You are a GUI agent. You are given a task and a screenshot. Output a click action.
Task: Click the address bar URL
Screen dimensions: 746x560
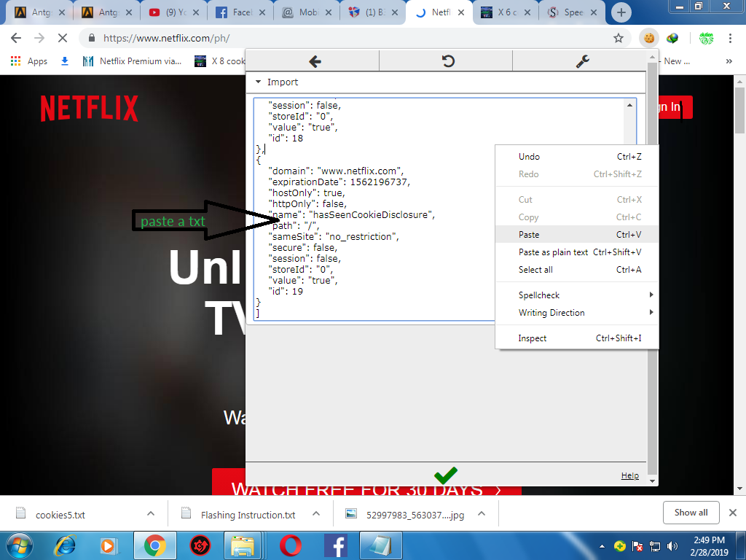pos(167,38)
